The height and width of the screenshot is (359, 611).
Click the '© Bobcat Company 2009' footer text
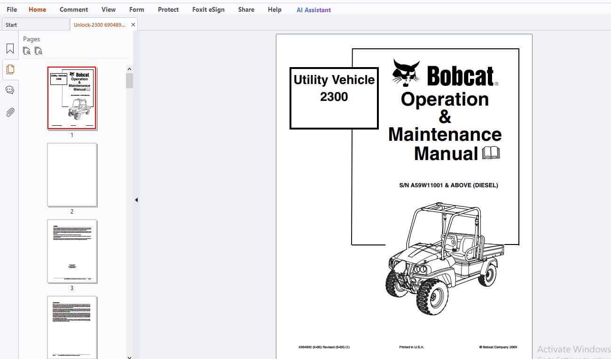click(498, 347)
